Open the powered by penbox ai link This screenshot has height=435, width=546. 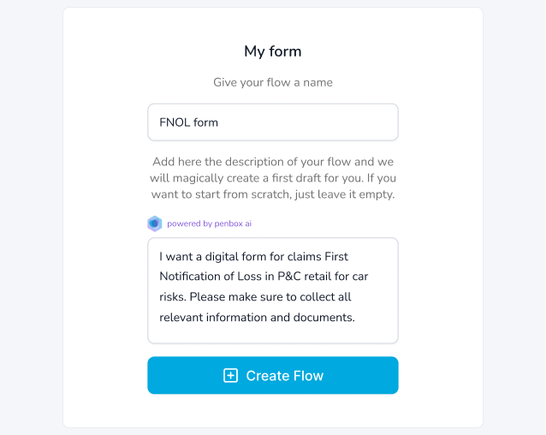pos(210,223)
